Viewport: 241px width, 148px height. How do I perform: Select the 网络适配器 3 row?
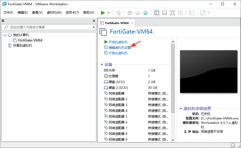point(137,105)
